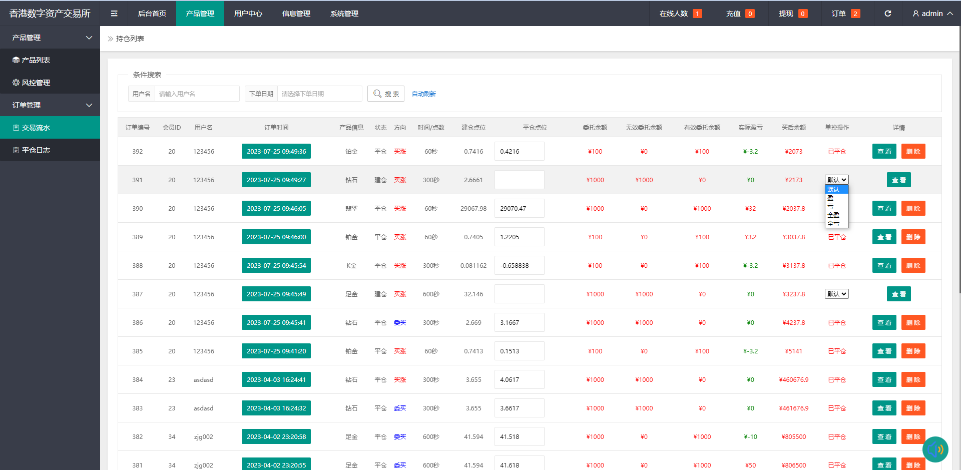Image resolution: width=961 pixels, height=470 pixels.
Task: Open the 系统管理 menu
Action: (344, 14)
